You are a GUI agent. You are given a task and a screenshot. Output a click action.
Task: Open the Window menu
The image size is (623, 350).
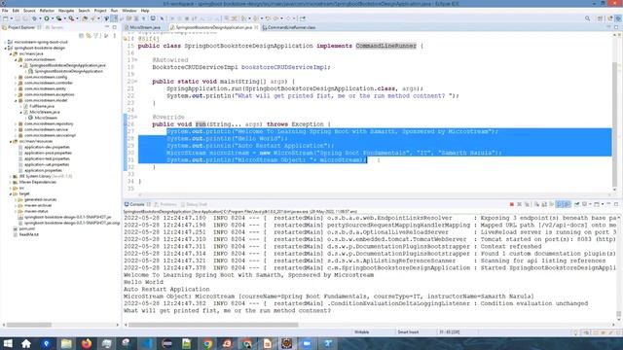pos(129,11)
